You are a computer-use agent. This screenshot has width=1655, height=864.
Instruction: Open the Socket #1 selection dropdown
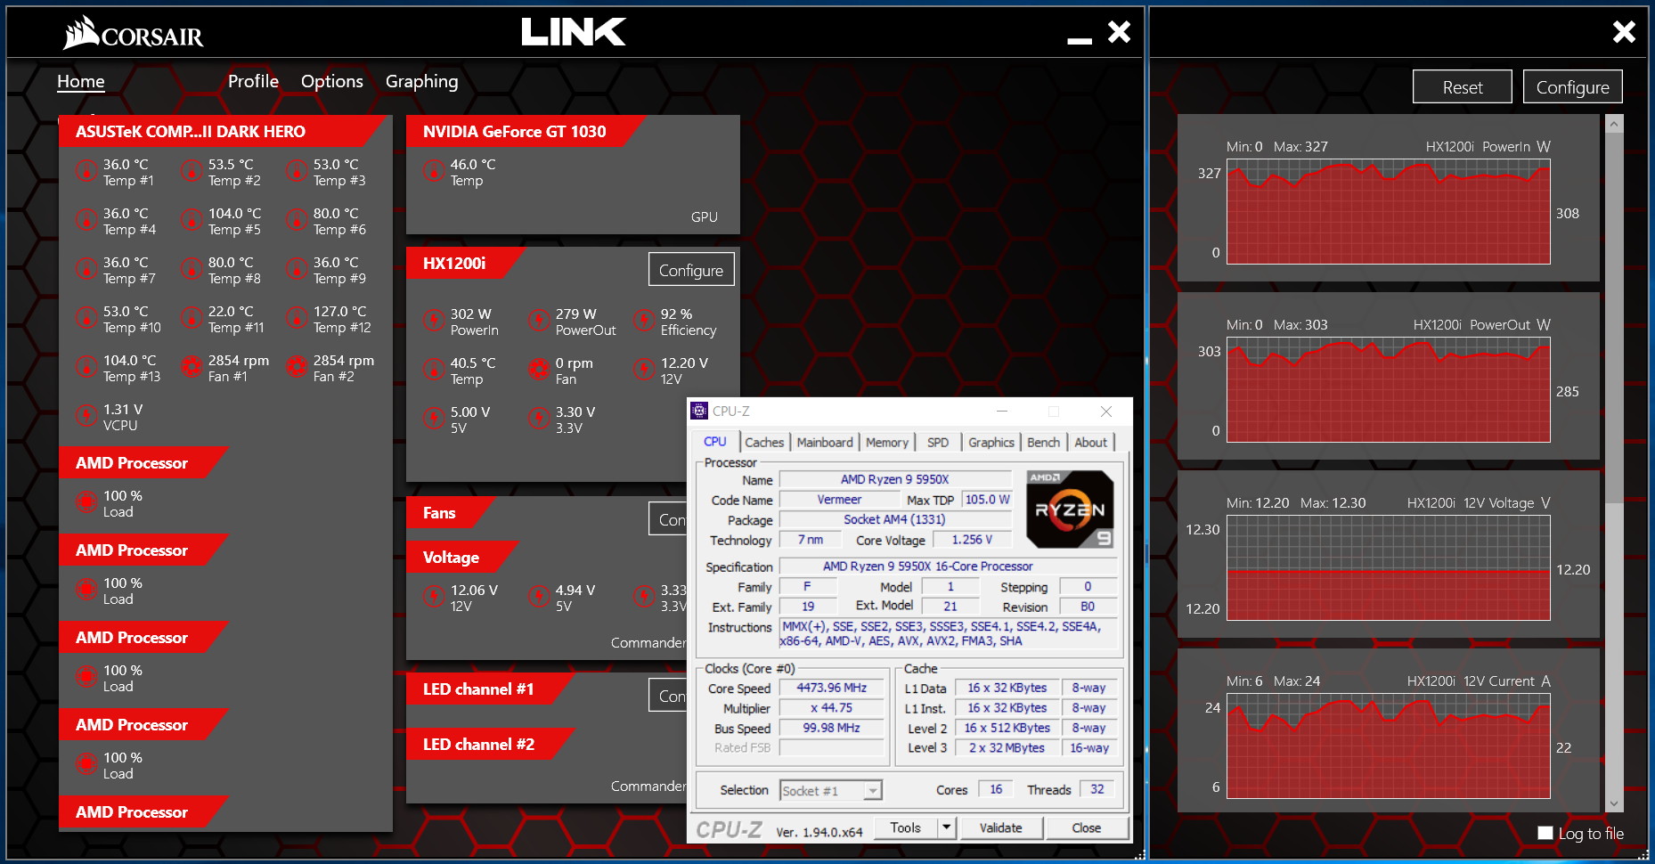coord(873,791)
